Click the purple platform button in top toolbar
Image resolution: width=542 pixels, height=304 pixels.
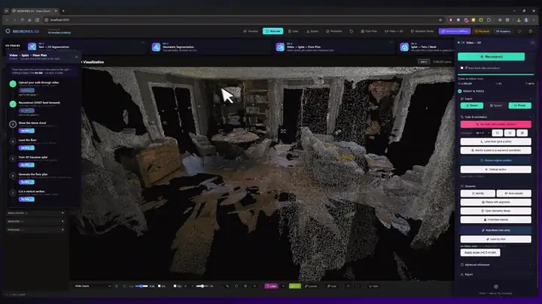pyautogui.click(x=455, y=31)
